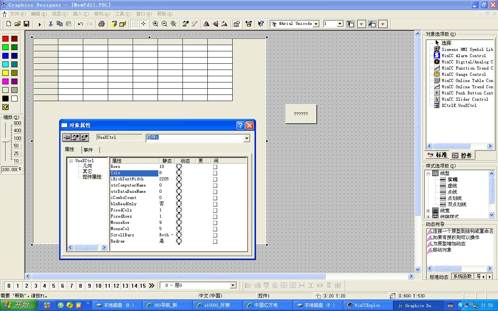Click the ?????? button on the canvas

click(301, 114)
